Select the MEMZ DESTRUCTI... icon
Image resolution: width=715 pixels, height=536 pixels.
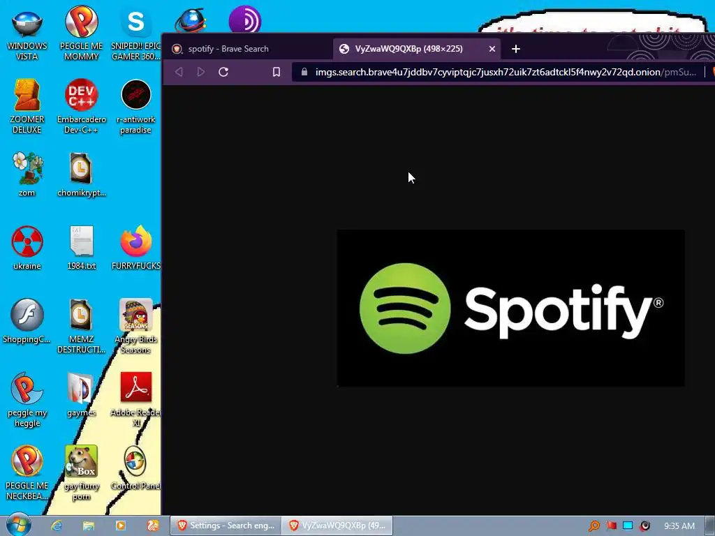coord(81,327)
